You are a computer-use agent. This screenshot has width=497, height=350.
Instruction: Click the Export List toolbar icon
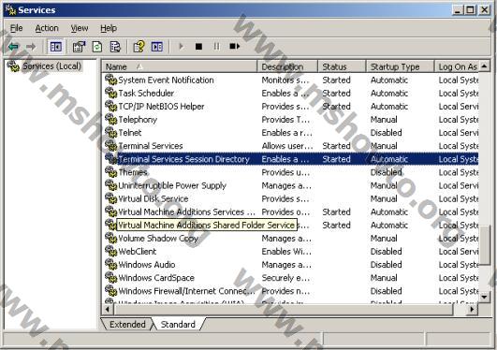click(x=115, y=47)
